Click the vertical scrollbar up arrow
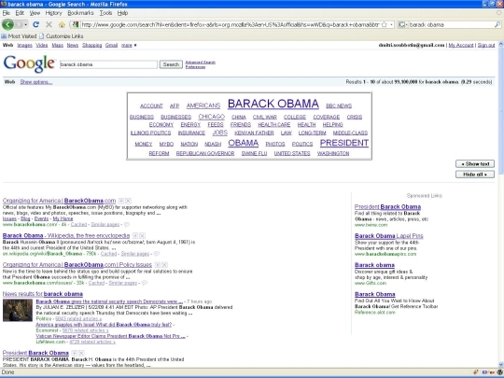504x378 pixels. pos(501,45)
